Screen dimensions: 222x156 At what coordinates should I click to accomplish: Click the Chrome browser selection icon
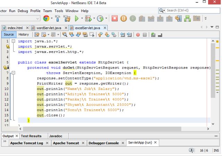pos(46,18)
